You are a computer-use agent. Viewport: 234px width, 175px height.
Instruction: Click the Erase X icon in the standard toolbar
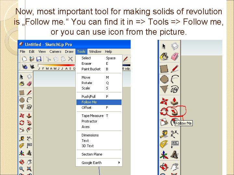[70, 59]
